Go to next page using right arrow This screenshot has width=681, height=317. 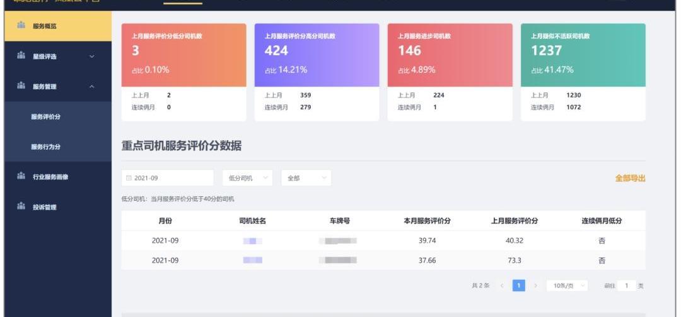click(x=535, y=286)
